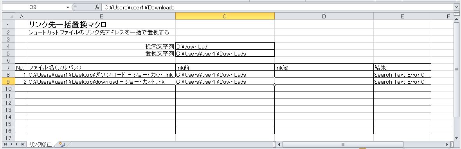
Task: Select empty lnk後 cell D9
Action: pyautogui.click(x=324, y=81)
